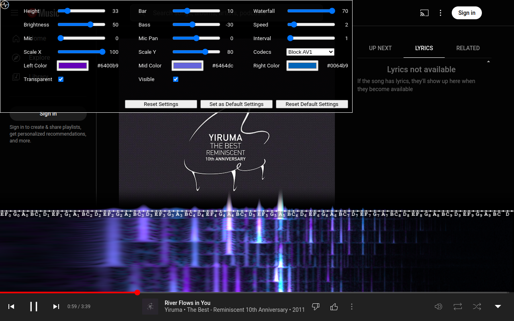The height and width of the screenshot is (321, 514).
Task: Click the Mic Pan slider
Action: (196, 39)
